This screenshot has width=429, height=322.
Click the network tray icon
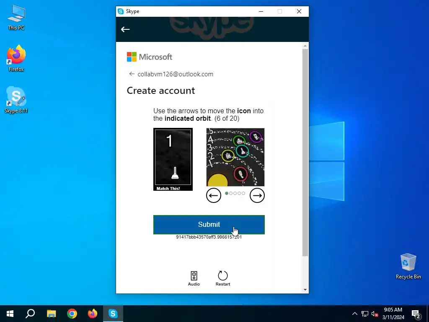(365, 314)
